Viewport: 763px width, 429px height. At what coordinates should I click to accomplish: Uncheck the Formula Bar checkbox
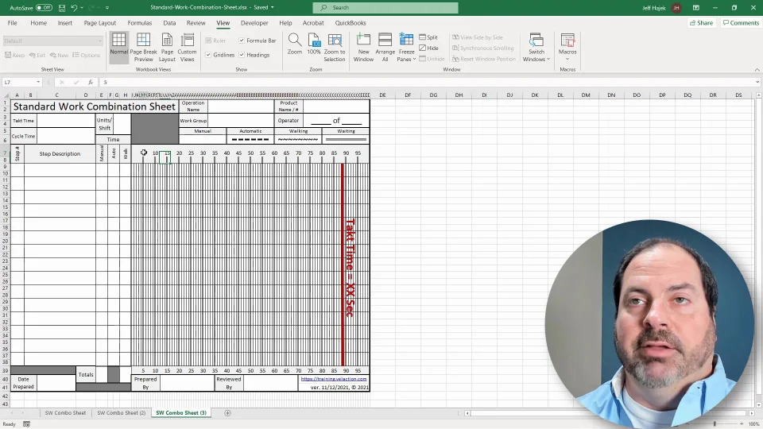click(242, 41)
